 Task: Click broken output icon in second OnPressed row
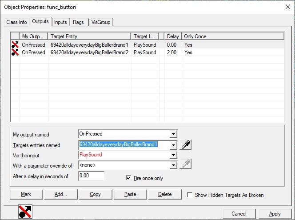(15, 52)
